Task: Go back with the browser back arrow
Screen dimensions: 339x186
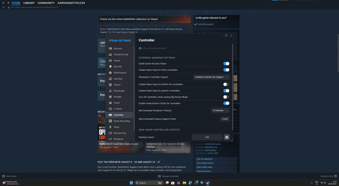Action: (x=3, y=3)
